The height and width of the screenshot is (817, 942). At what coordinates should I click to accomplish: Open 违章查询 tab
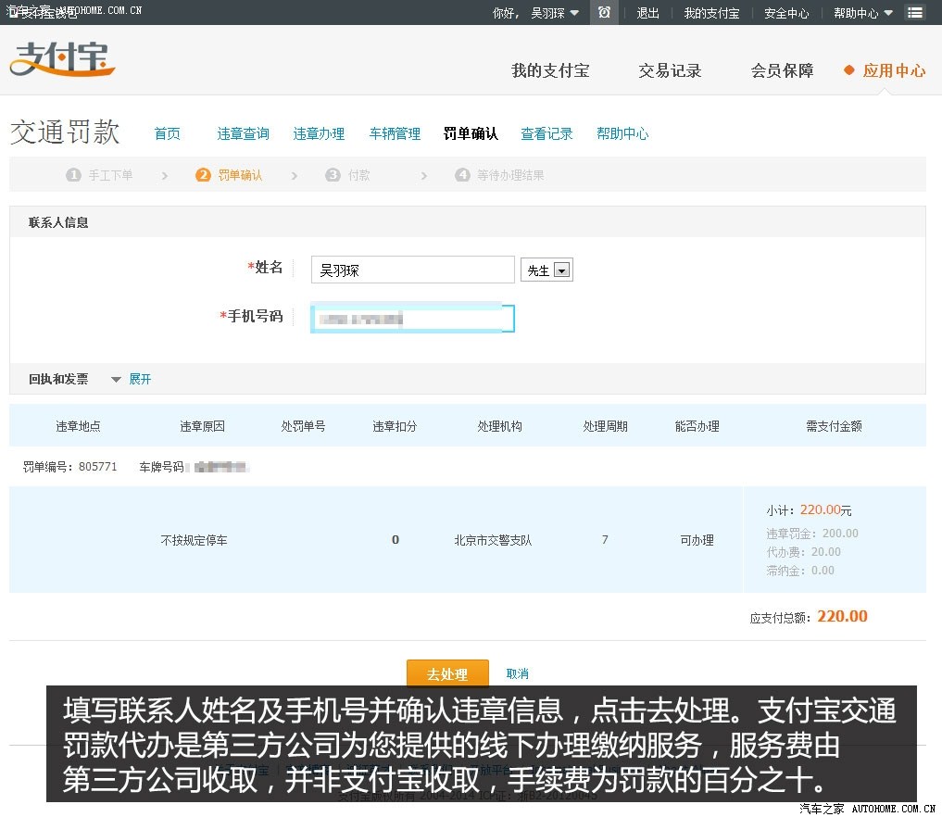tap(244, 133)
